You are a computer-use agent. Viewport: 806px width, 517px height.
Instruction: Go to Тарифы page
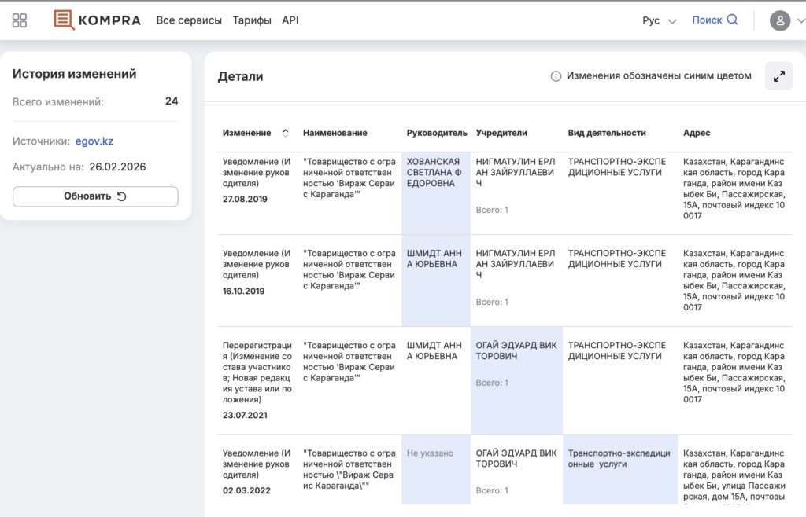(252, 20)
